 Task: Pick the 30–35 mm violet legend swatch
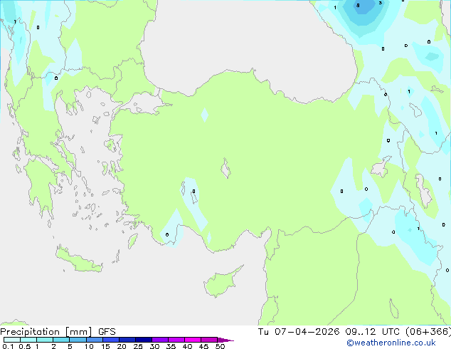(x=160, y=340)
